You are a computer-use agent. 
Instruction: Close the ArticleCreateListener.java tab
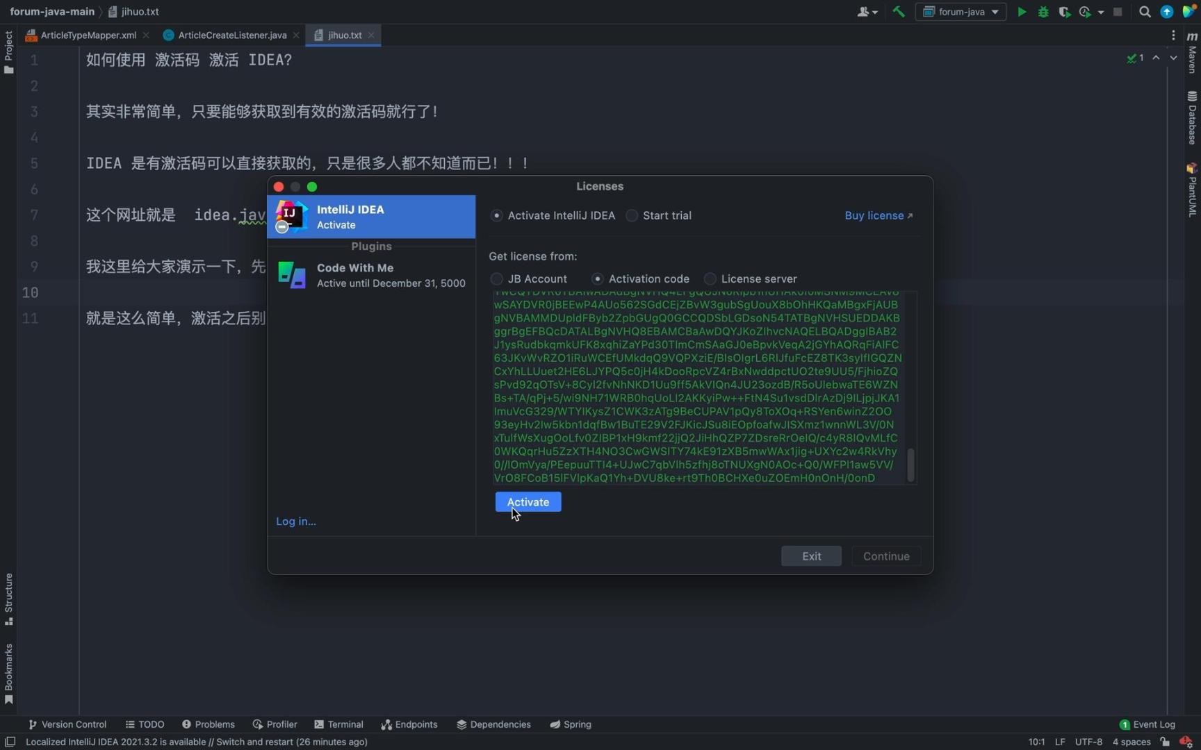(x=296, y=35)
